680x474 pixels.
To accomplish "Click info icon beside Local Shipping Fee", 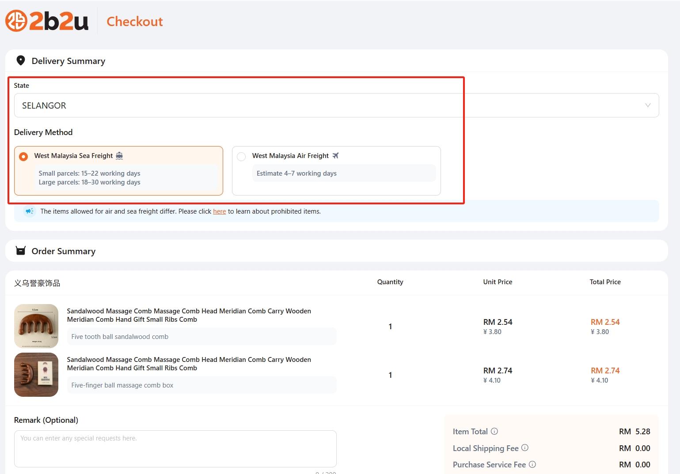I will [x=525, y=448].
